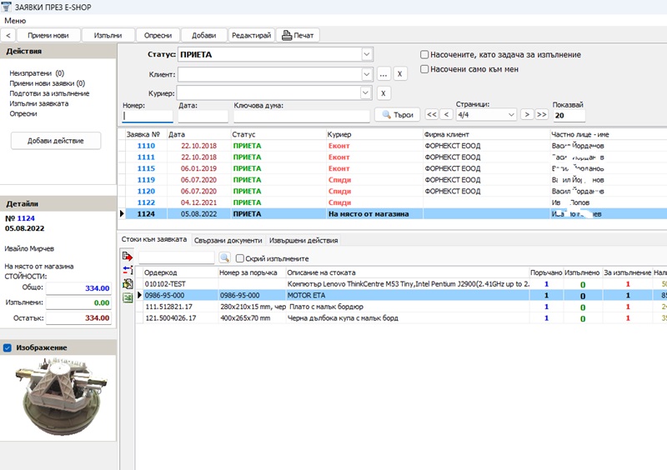Select order row number 1110
667x470 pixels.
pos(392,146)
